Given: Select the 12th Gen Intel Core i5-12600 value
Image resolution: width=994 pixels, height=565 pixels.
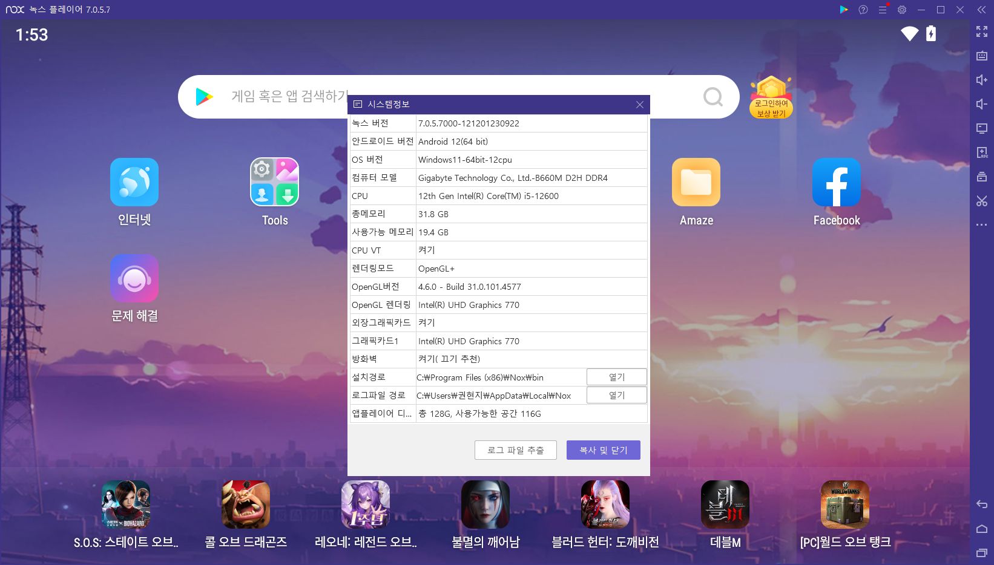Looking at the screenshot, I should 489,196.
